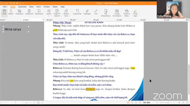Open the Help ribbon tab

63,7
